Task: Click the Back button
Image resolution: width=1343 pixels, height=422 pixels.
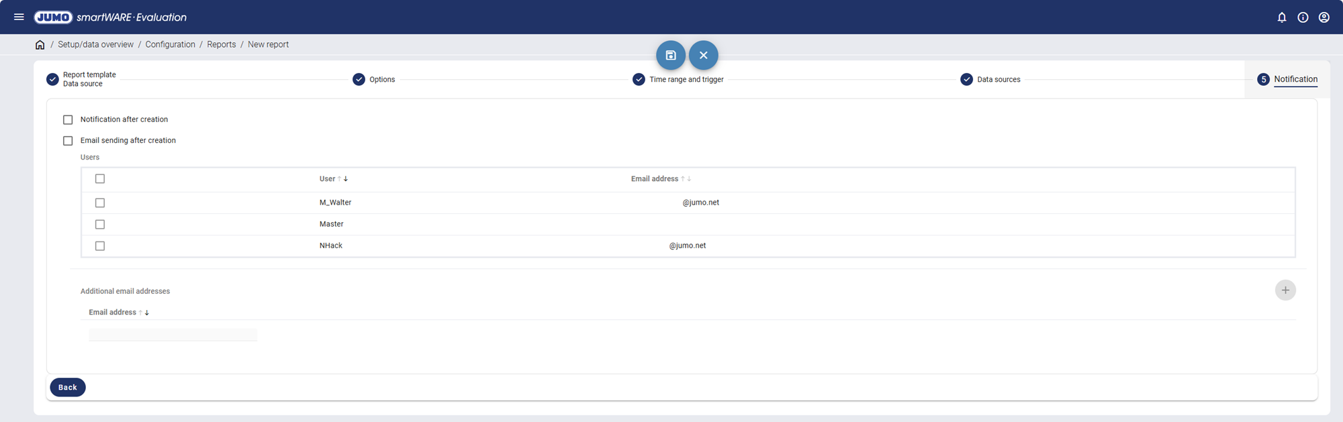Action: pos(68,387)
